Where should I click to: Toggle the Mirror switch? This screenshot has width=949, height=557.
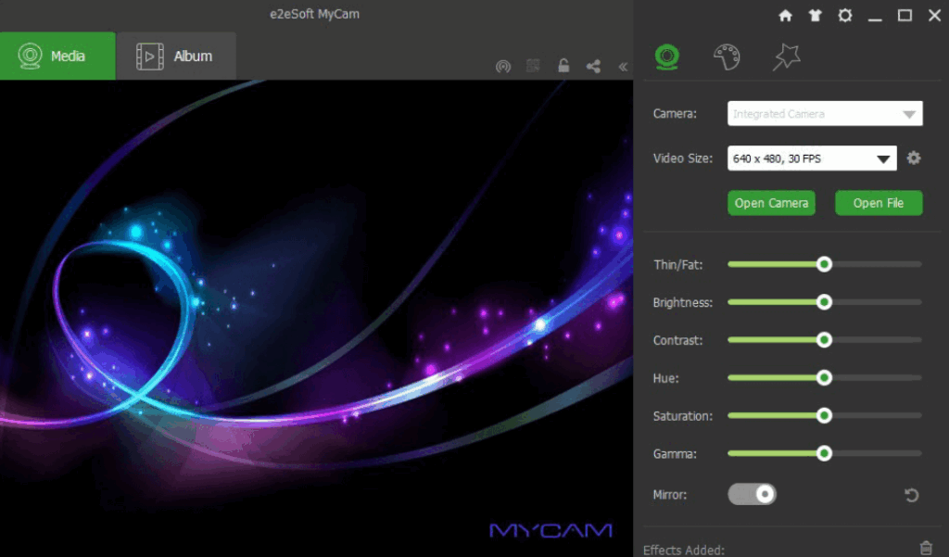click(752, 494)
